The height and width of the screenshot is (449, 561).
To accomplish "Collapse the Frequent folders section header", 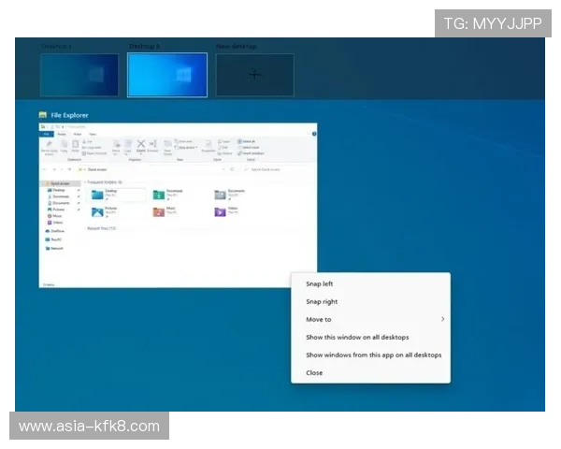I will click(x=105, y=181).
